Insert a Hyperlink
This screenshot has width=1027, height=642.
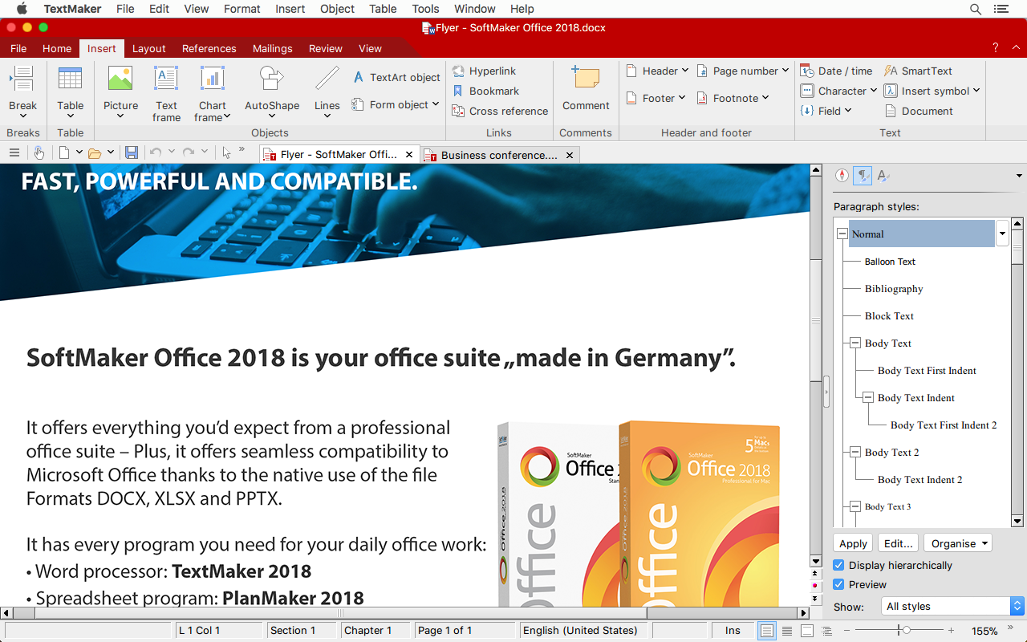tap(485, 71)
